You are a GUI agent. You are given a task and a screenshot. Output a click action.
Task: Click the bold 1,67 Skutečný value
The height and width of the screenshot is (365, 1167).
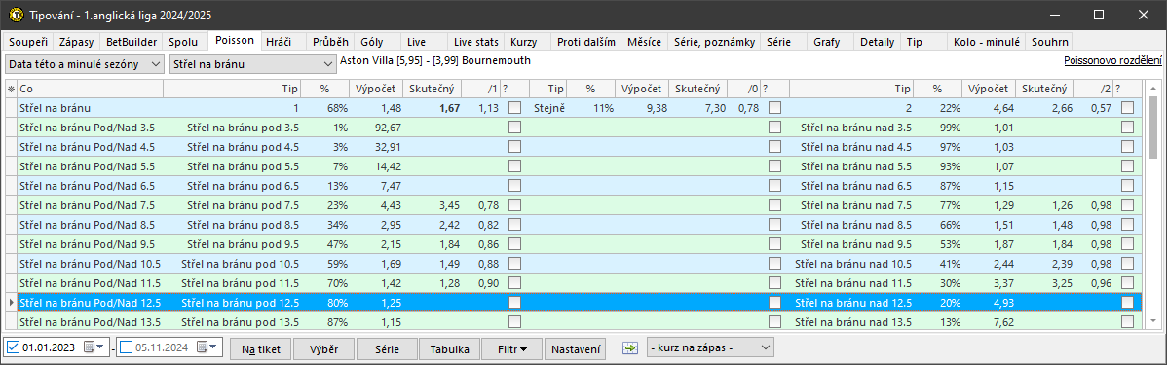(449, 109)
